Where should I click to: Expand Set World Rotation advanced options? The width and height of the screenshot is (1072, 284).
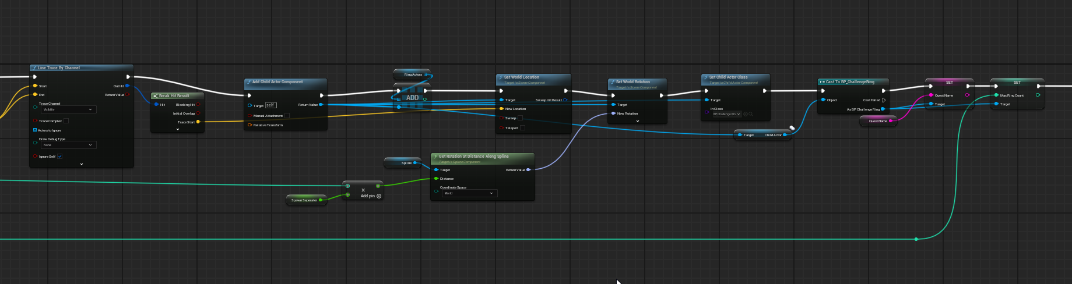(x=637, y=121)
